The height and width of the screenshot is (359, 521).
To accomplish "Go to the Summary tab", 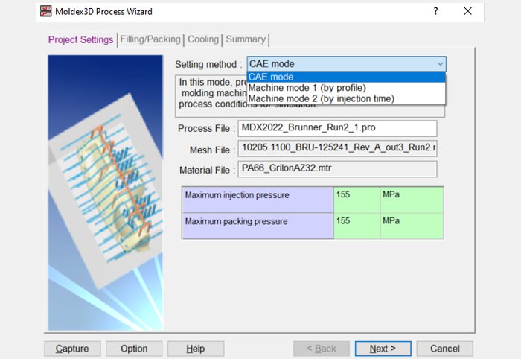I will (246, 39).
